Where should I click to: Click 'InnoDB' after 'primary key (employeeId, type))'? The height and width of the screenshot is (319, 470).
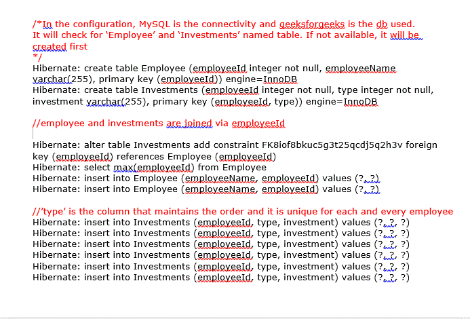point(360,102)
